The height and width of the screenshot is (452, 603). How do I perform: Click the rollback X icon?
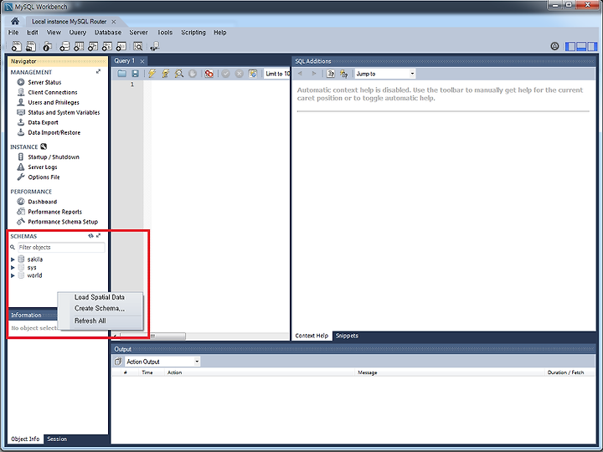240,74
